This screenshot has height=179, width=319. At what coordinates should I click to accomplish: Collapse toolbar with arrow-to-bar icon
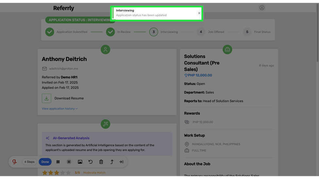(x=121, y=162)
